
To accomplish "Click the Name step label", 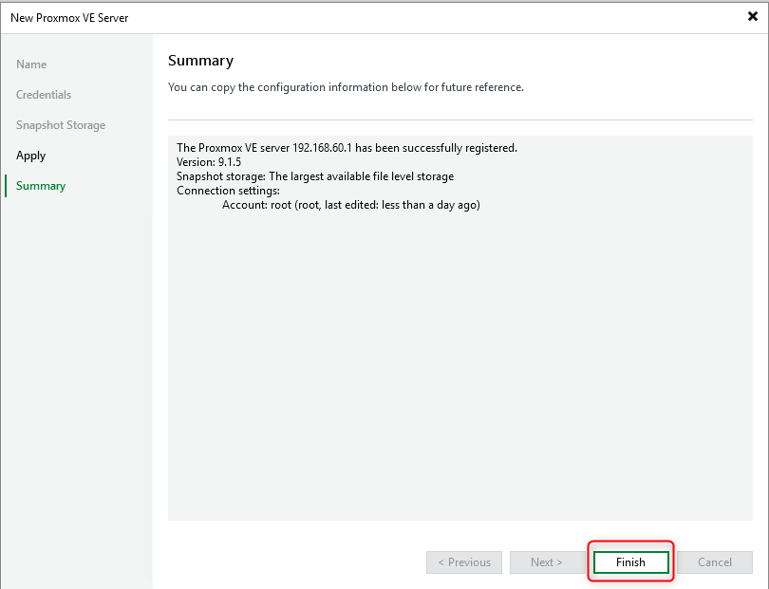I will (30, 64).
